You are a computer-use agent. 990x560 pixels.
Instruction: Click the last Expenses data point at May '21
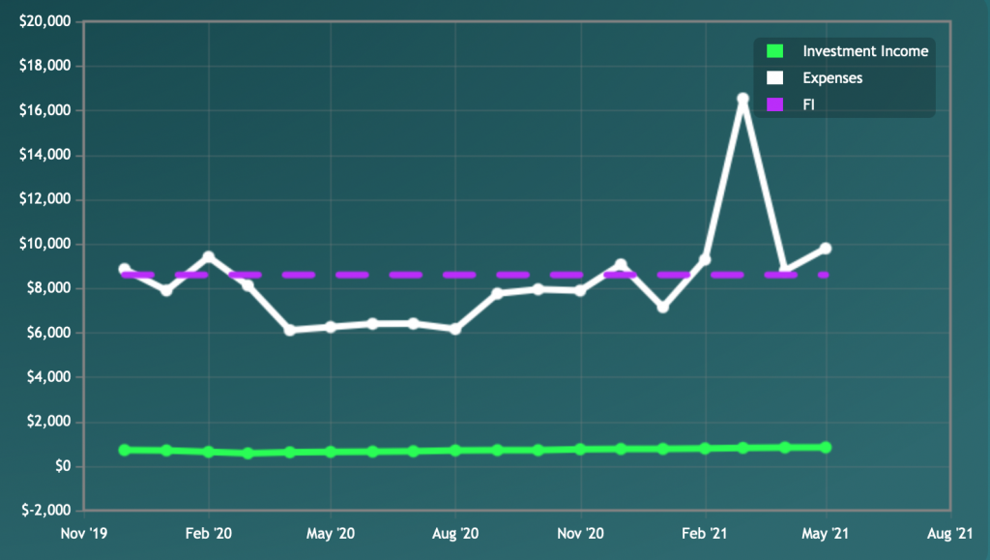(x=826, y=249)
